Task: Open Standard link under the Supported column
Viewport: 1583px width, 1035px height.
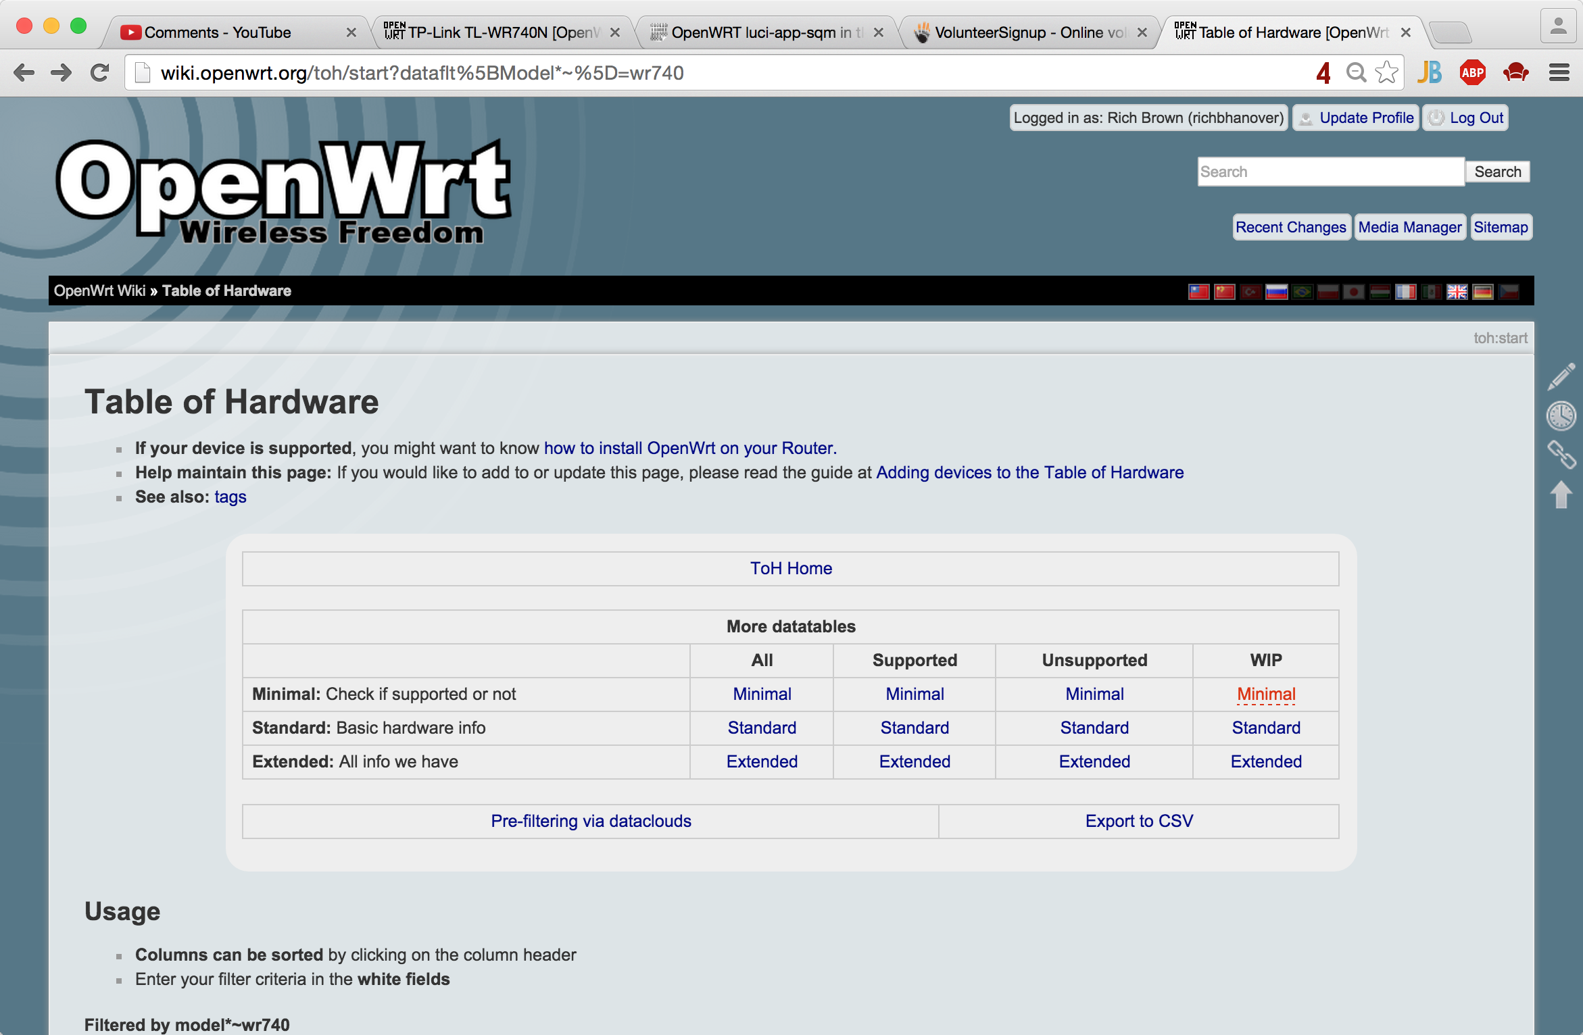Action: [915, 728]
